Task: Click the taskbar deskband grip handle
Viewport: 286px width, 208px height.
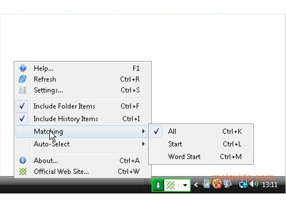Action: (146, 185)
